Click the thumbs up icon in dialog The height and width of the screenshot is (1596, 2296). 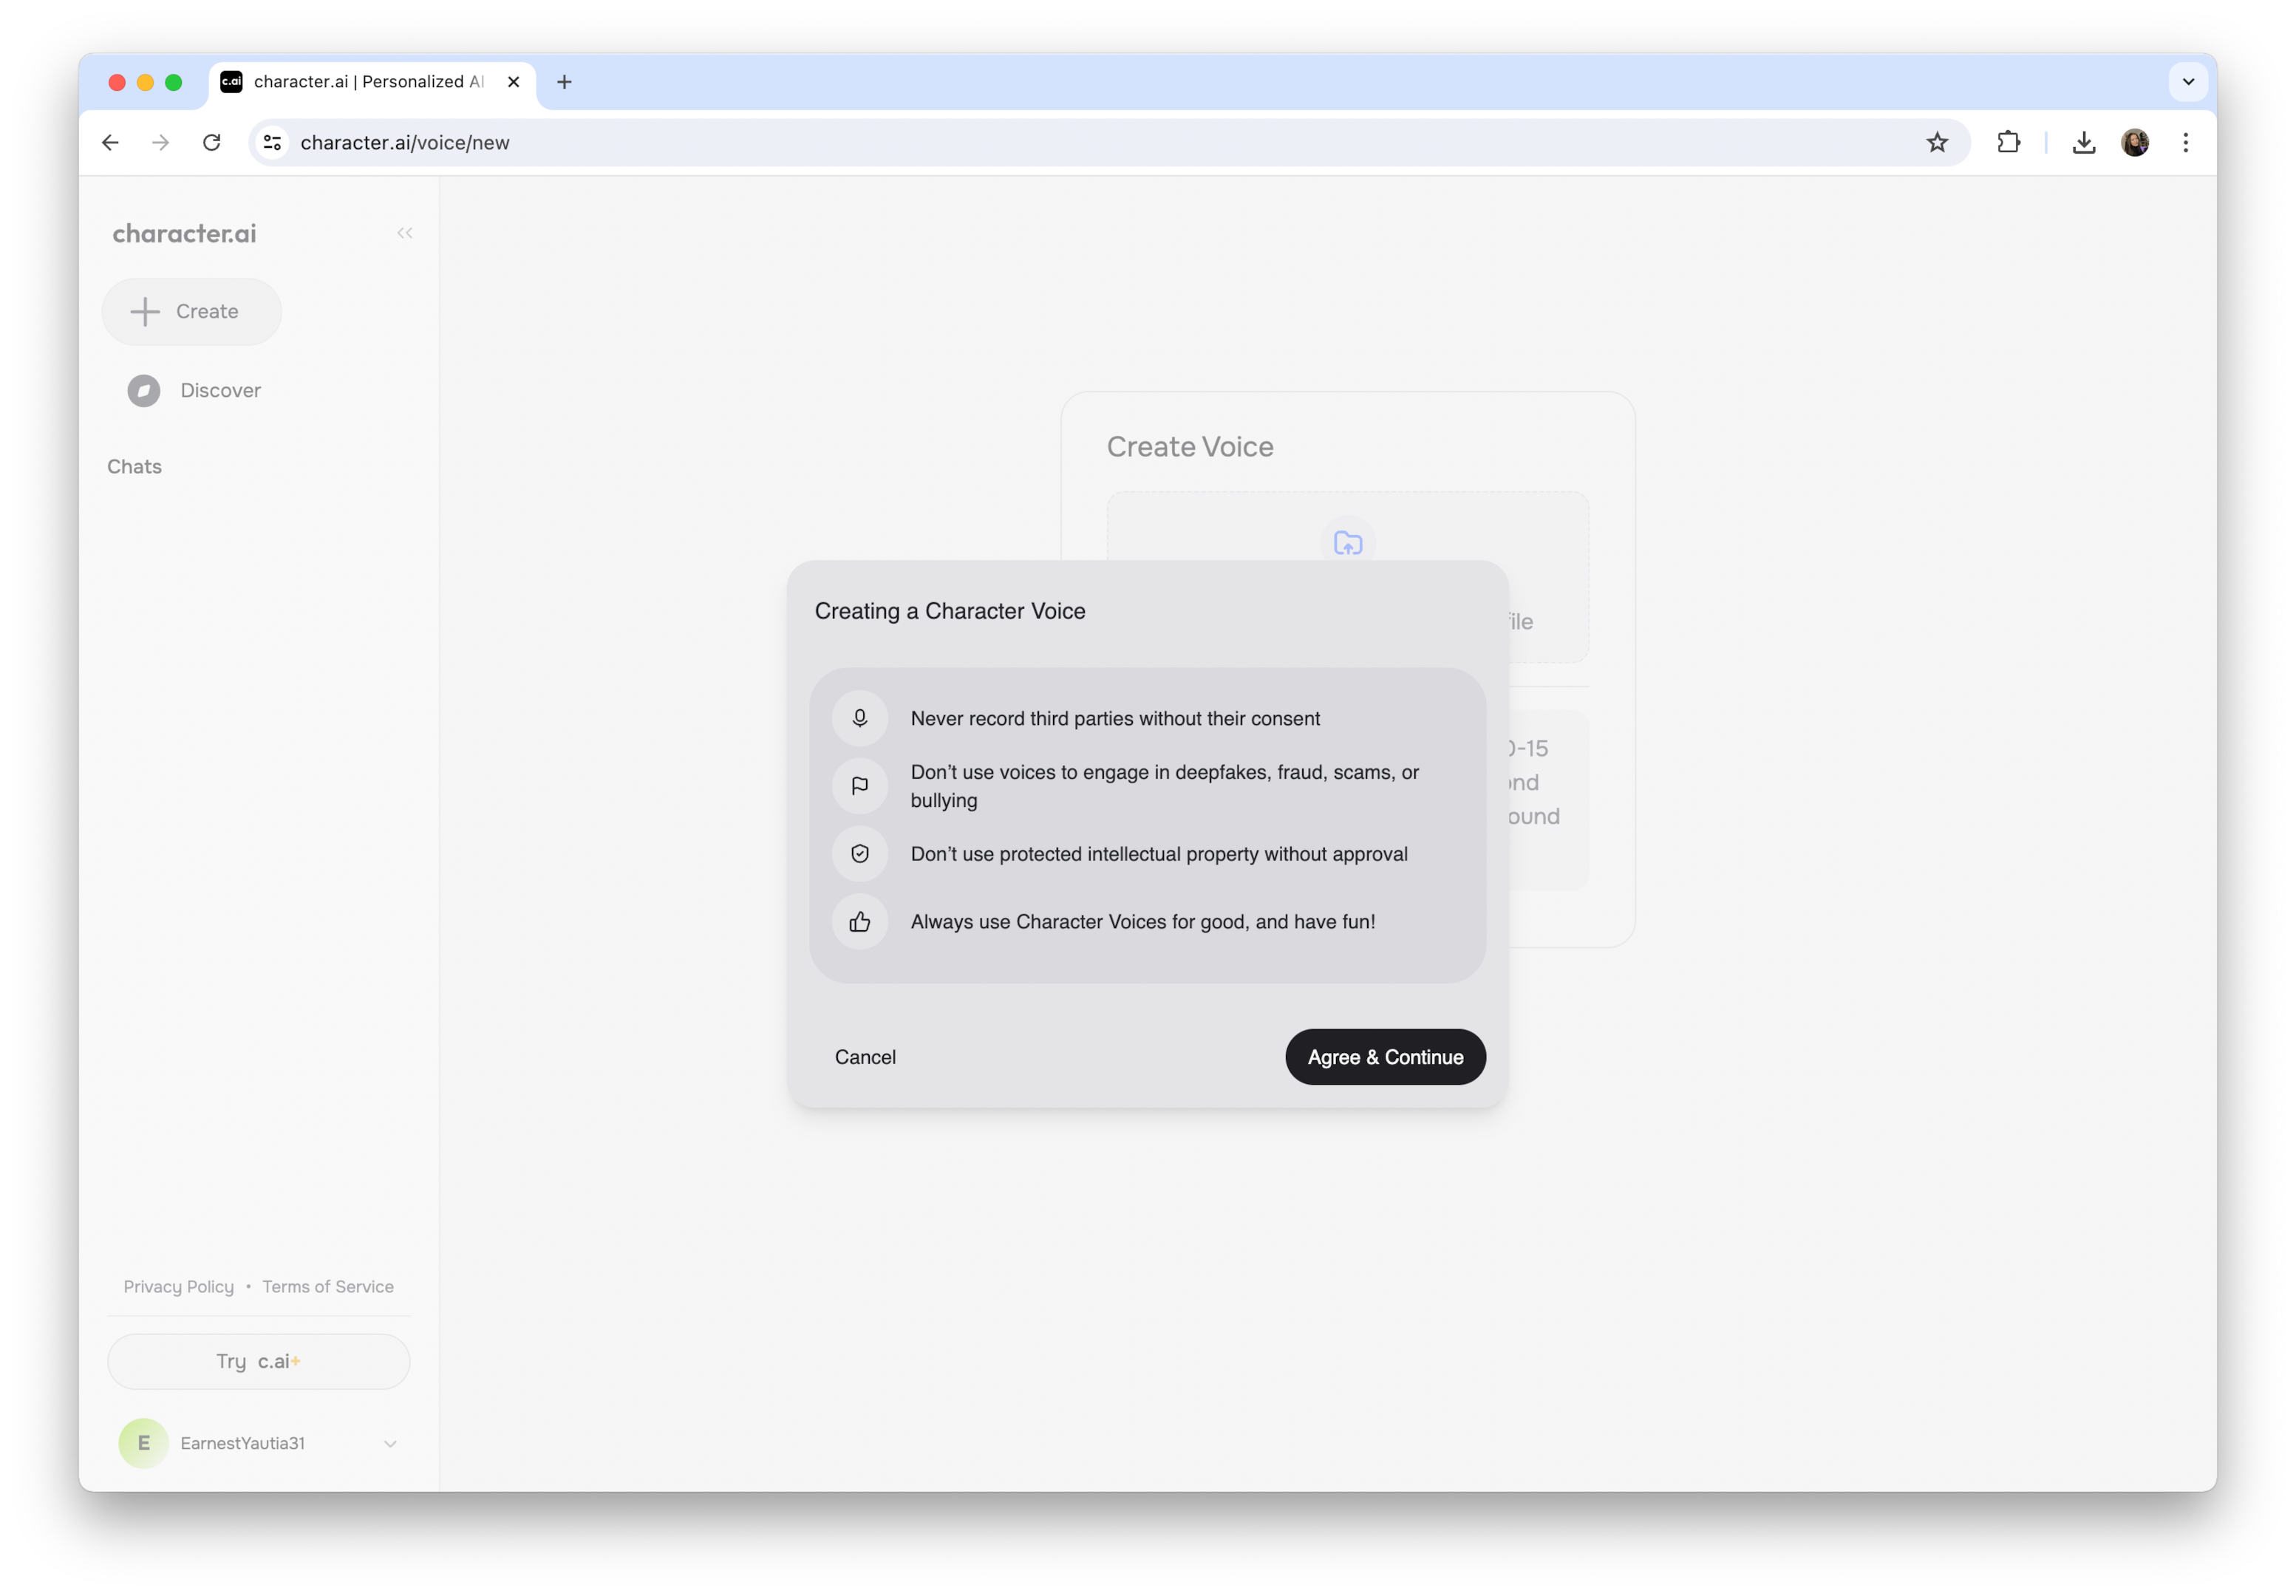859,921
